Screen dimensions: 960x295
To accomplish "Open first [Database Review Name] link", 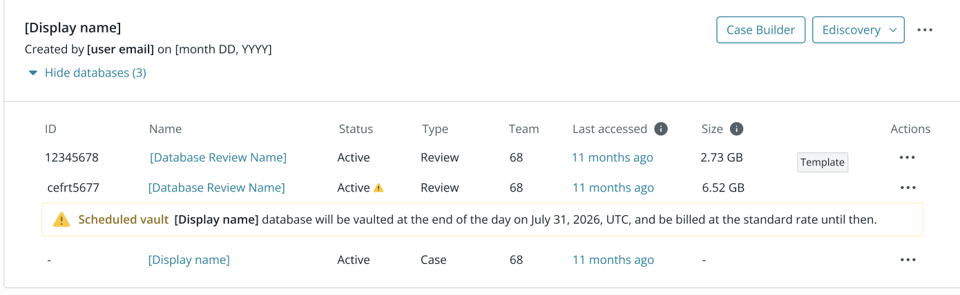I will (218, 158).
